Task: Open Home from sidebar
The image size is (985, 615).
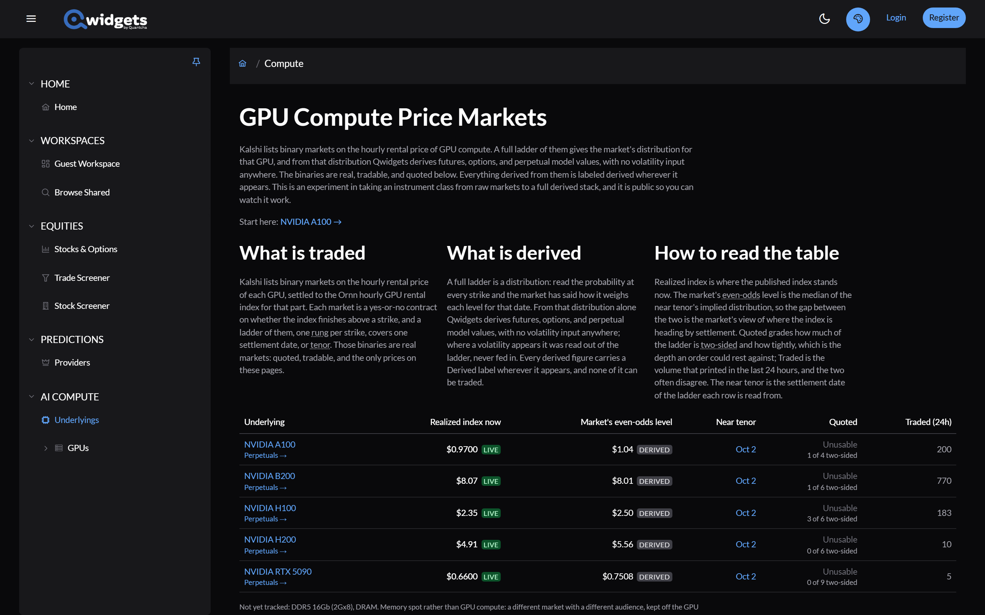Action: click(x=66, y=107)
